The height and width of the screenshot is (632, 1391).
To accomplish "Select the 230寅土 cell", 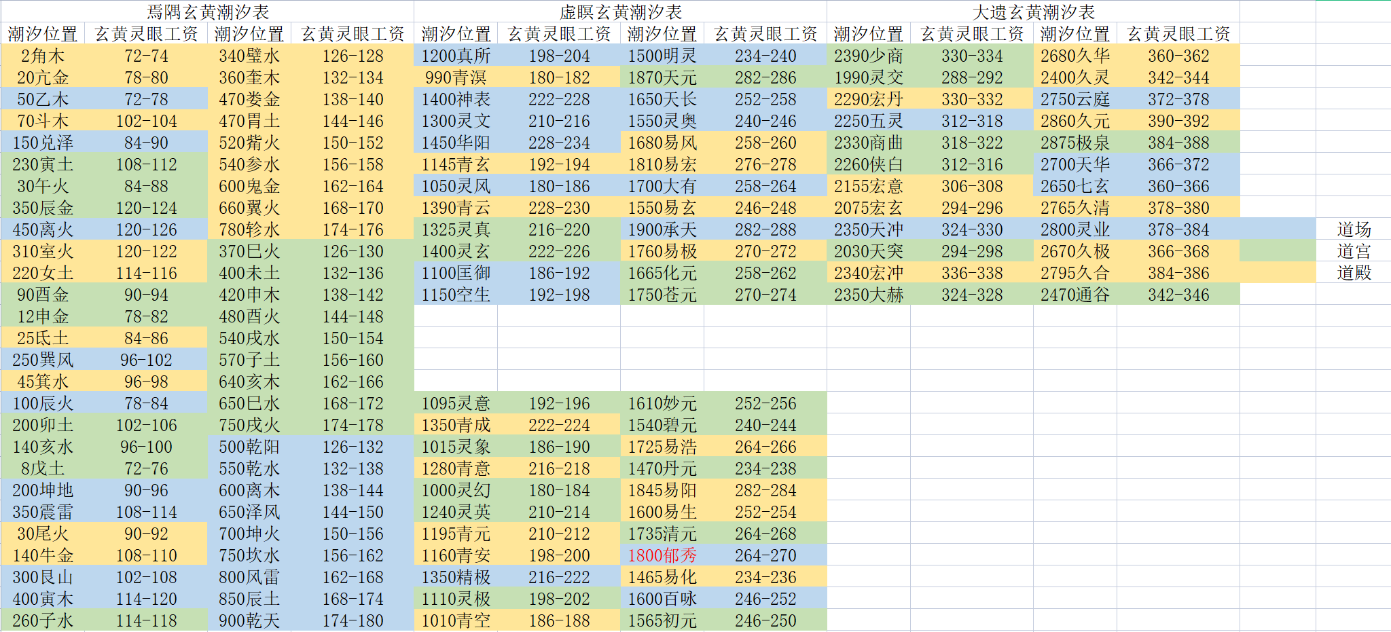I will tap(43, 164).
